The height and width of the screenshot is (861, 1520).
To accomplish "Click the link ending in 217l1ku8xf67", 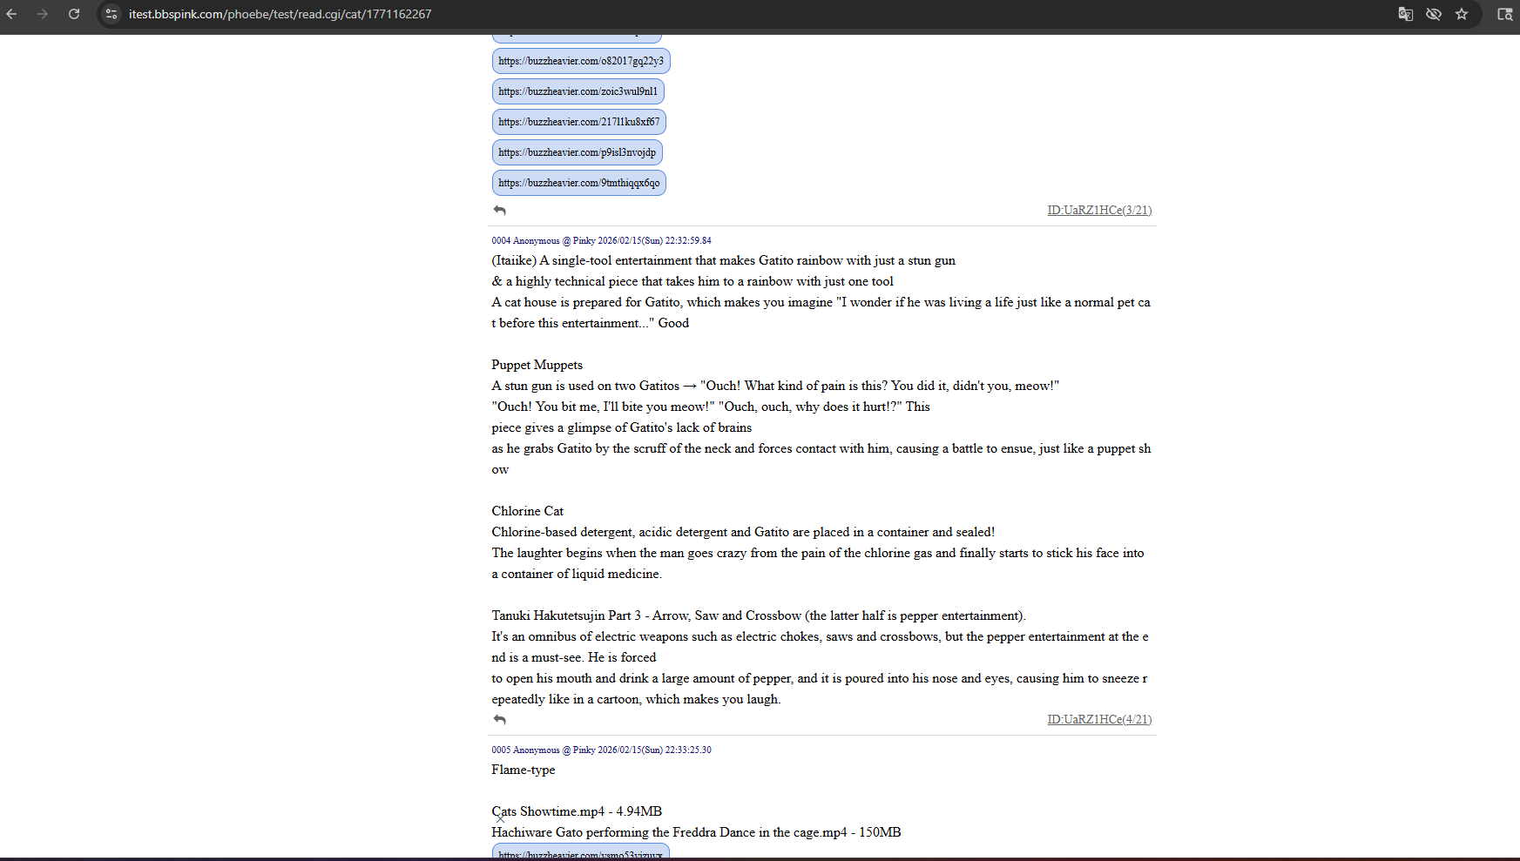I will [x=578, y=122].
